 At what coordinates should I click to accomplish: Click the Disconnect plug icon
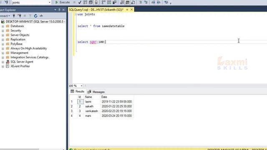point(20,16)
